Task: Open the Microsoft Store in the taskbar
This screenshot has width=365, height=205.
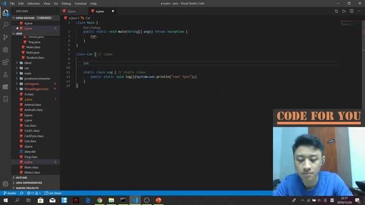Action: click(40, 200)
